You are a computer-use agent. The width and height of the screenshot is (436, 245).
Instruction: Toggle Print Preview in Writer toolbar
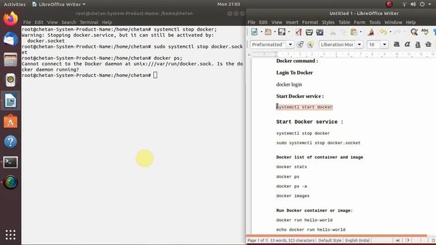[x=320, y=32]
